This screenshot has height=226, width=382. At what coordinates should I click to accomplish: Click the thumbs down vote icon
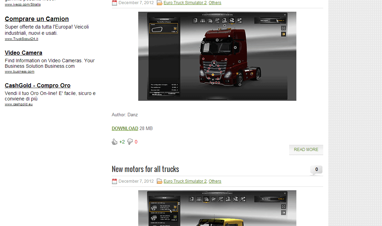click(x=130, y=142)
